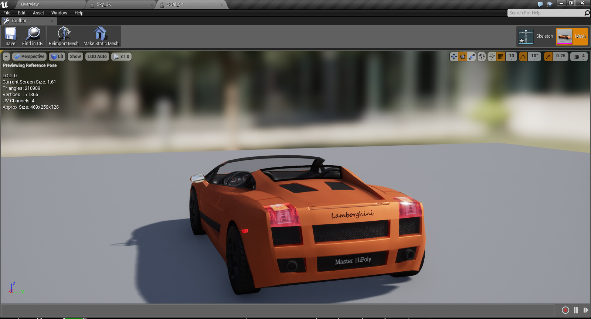Click the animation timeline scrub bar

278,310
